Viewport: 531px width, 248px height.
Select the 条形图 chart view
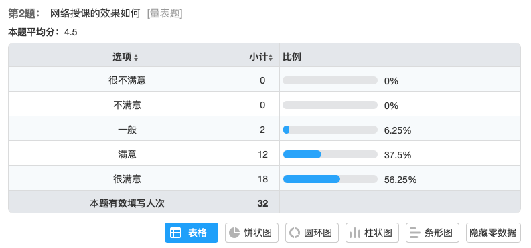[433, 233]
